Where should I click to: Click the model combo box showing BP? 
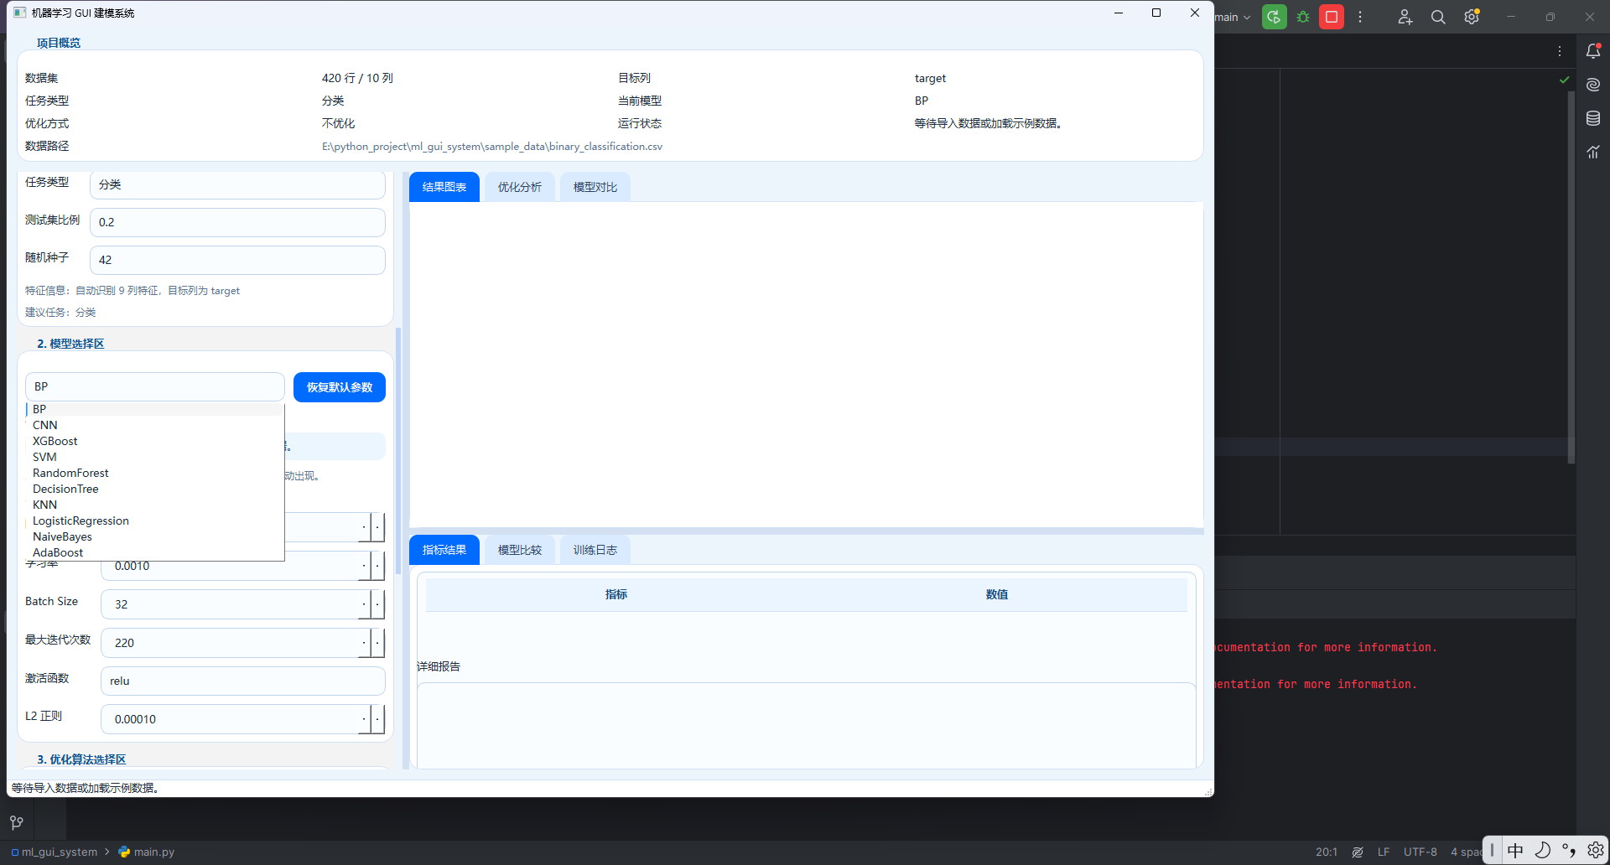click(155, 386)
